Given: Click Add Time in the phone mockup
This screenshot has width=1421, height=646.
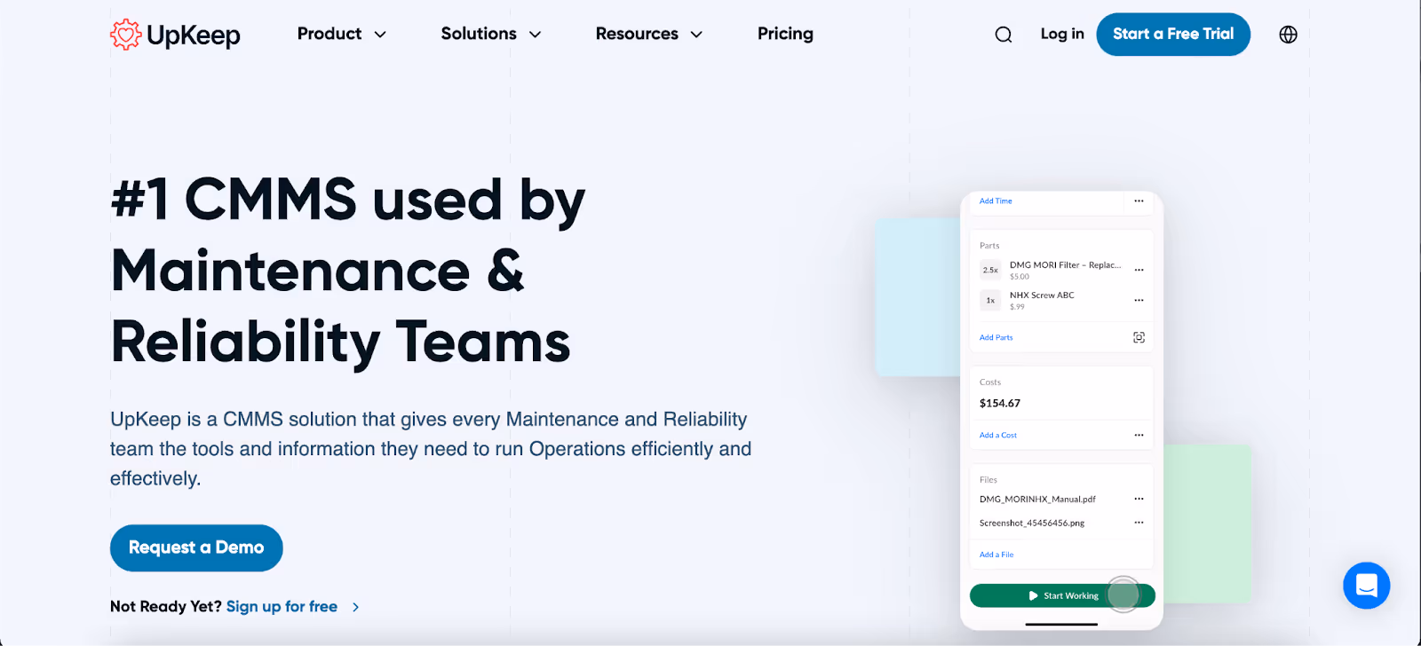Looking at the screenshot, I should click(x=996, y=201).
